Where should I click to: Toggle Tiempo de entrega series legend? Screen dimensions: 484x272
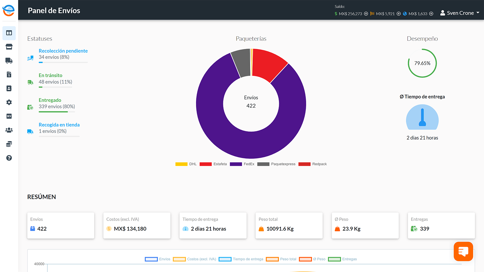(x=241, y=259)
